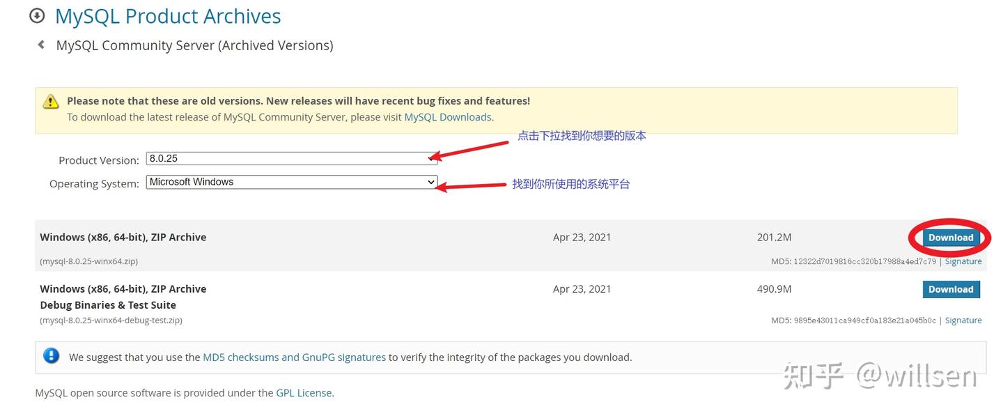Click the back chevron next to MySQL Community Server
Screen dimensions: 1003x416
[40, 44]
